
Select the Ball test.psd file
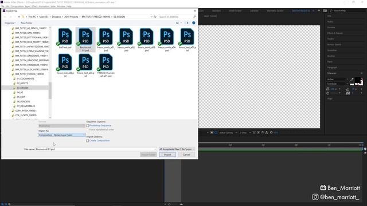tap(65, 38)
